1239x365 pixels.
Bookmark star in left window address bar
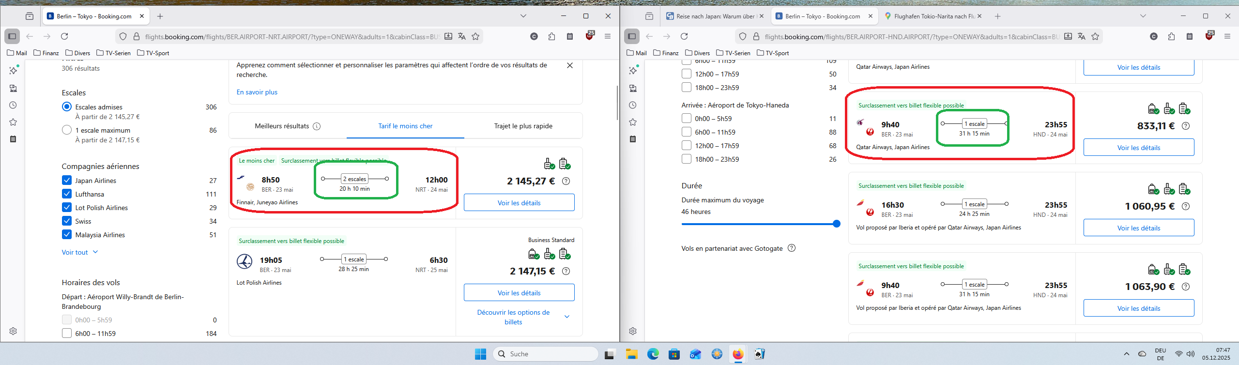475,36
